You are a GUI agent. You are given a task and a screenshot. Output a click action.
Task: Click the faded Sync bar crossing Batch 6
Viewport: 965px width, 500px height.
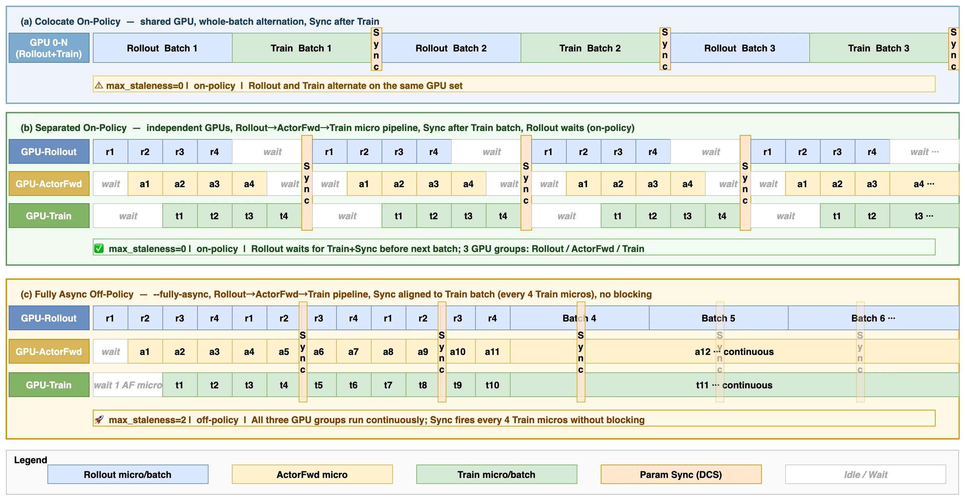pyautogui.click(x=860, y=352)
